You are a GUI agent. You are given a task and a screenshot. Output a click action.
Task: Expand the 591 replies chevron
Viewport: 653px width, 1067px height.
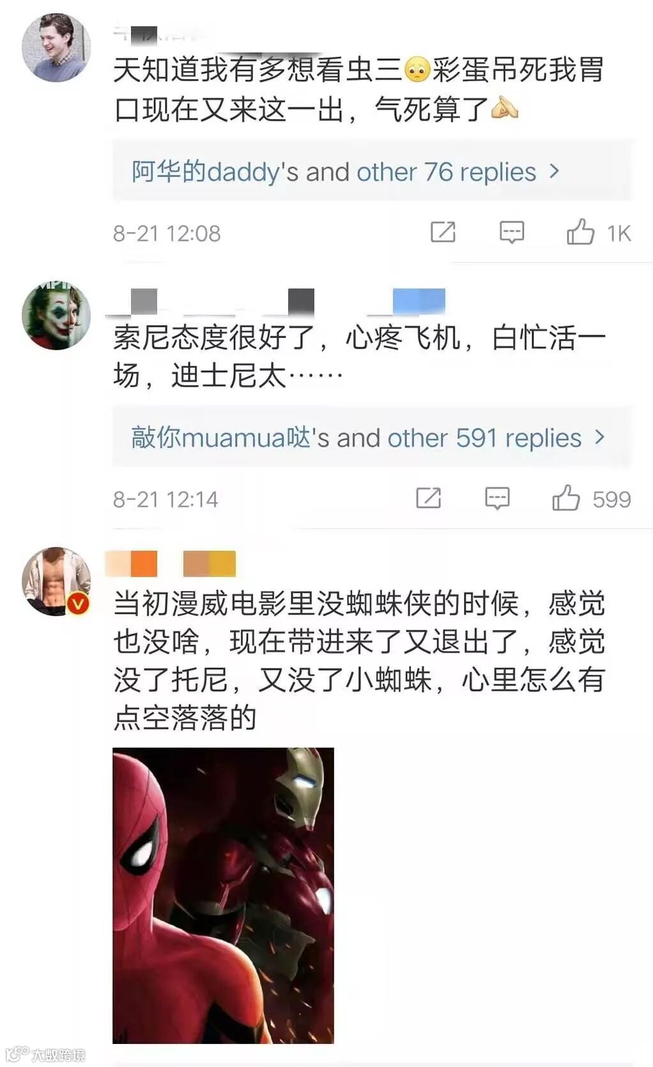tap(599, 438)
